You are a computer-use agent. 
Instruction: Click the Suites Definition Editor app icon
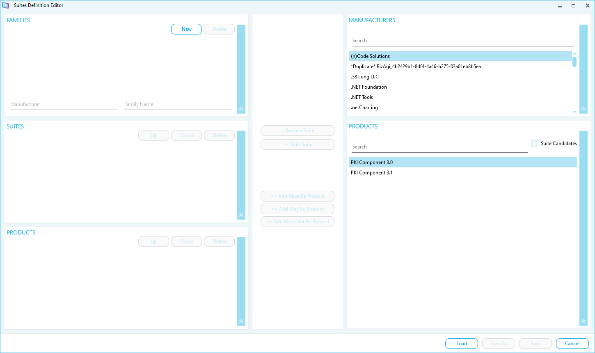6,6
